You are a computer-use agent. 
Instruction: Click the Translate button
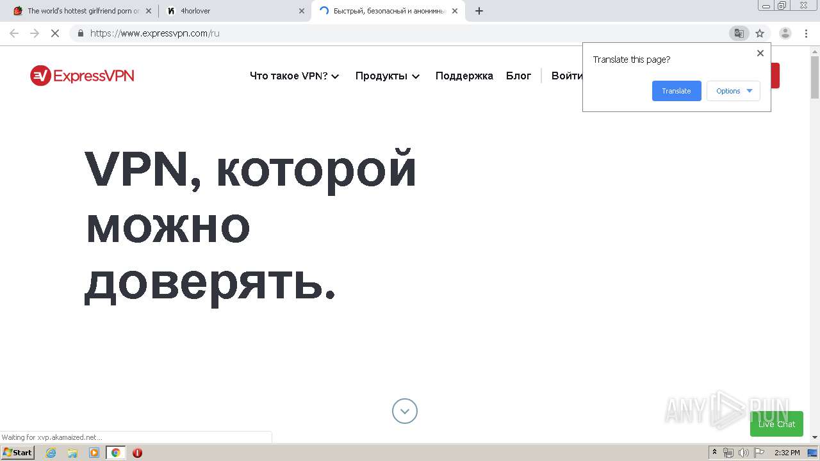coord(676,91)
